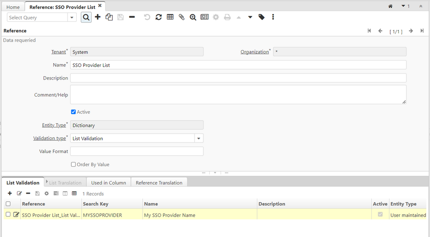430x237 pixels.
Task: Uncheck the Active checkbox
Action: 74,112
